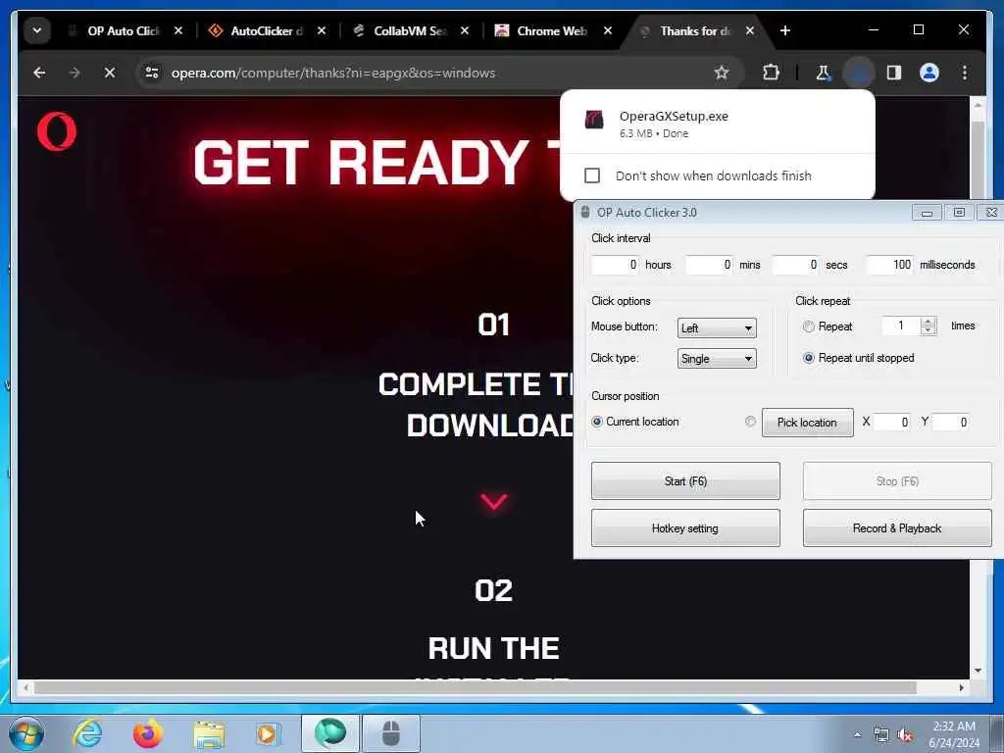The image size is (1004, 753).
Task: Select the Thanks for downloading tab
Action: (695, 30)
